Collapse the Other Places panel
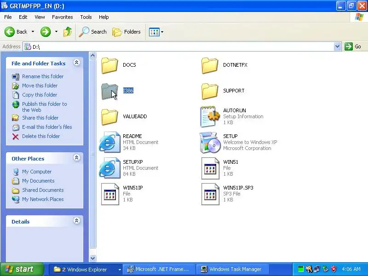 click(x=76, y=158)
